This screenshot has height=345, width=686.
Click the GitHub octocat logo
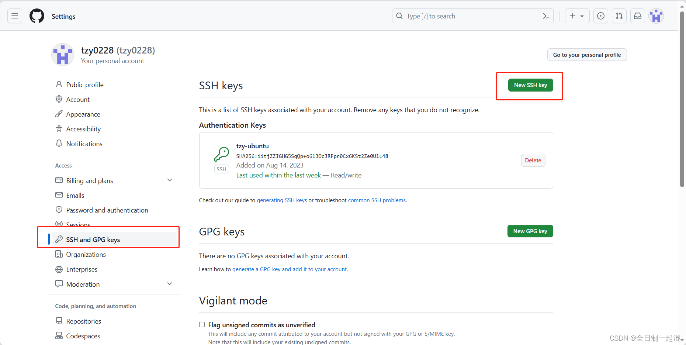[x=37, y=16]
